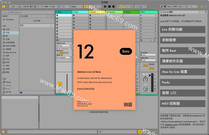Screen dimensions: 209x135
Task: Toggle the Key map mode button
Action: [x=169, y=6]
